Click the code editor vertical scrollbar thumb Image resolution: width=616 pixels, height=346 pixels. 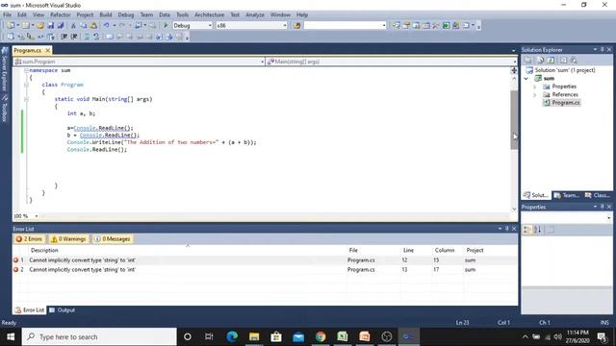coord(514,119)
